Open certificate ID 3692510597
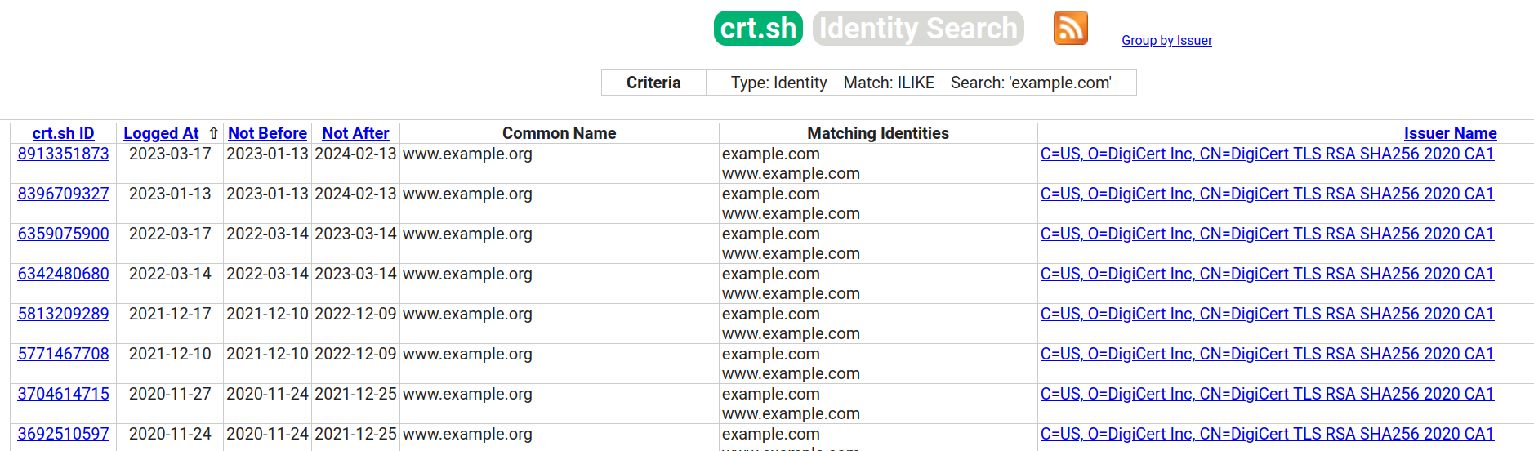Screen dimensions: 1534x451 63,434
